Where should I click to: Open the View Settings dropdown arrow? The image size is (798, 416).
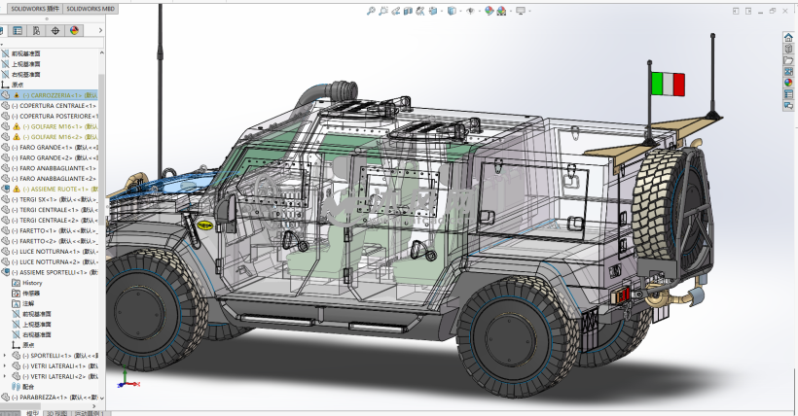tap(529, 11)
